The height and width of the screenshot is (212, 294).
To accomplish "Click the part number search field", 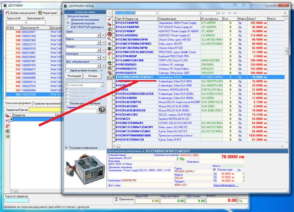I will pos(136,13).
